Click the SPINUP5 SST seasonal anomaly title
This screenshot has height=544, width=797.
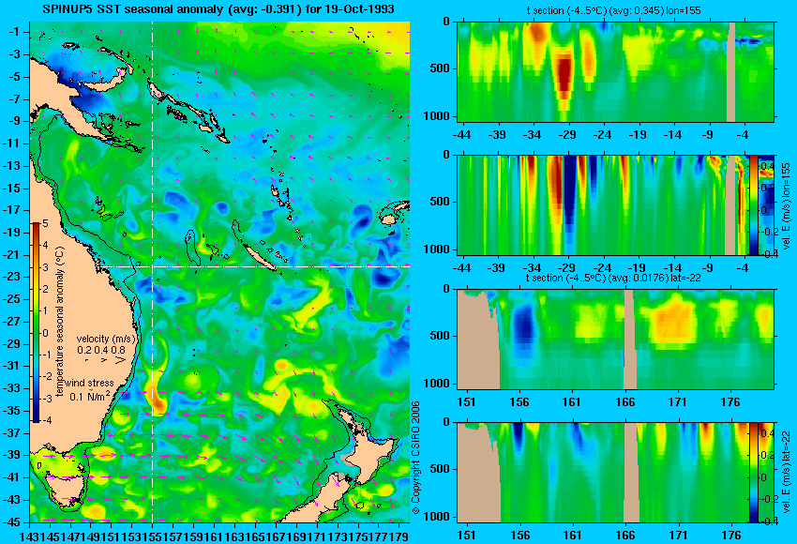tap(218, 9)
